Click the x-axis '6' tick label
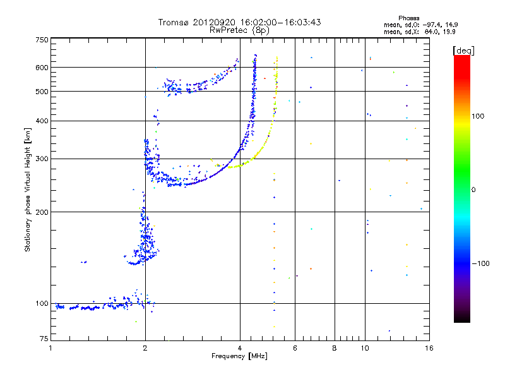 295,348
